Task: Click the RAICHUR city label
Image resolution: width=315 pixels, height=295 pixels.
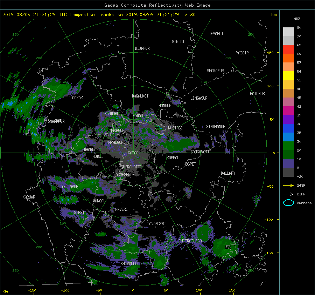Action: (257, 94)
